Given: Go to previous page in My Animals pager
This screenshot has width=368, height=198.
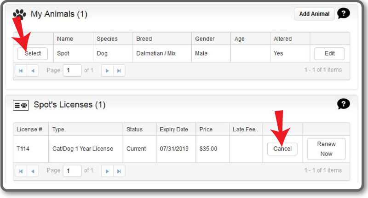Looking at the screenshot, I should 33,71.
